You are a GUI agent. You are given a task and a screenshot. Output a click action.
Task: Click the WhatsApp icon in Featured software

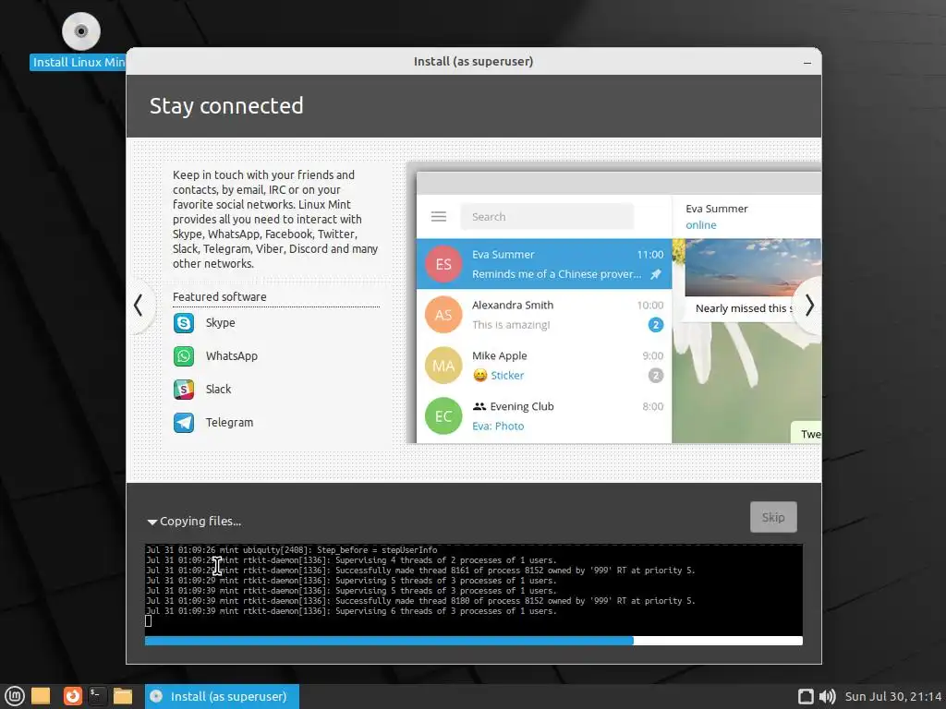click(x=184, y=356)
